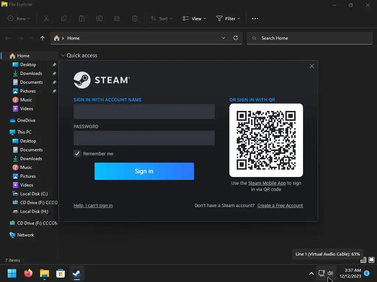This screenshot has height=282, width=377.
Task: Click the password input field
Action: 144,138
